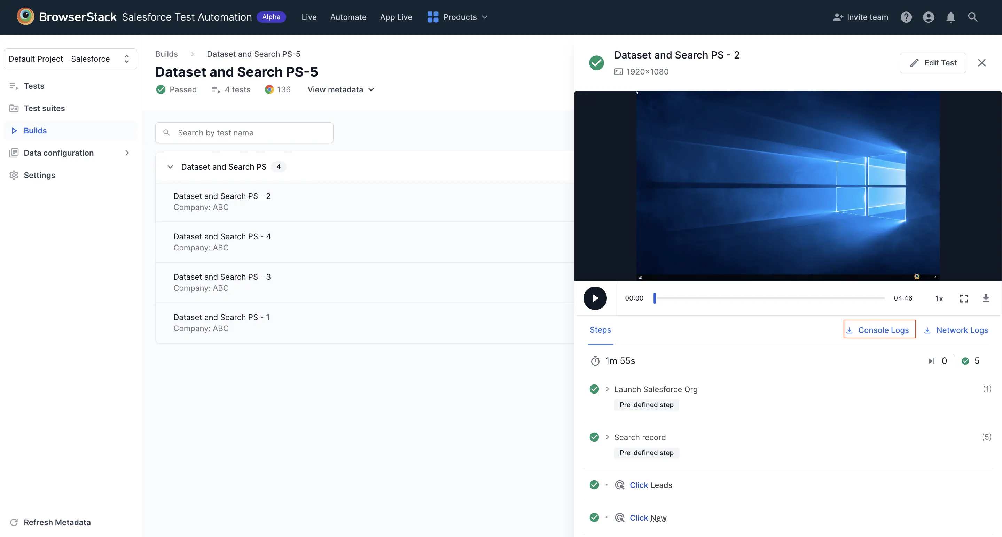The width and height of the screenshot is (1002, 537).
Task: Click the green check on Launch Salesforce Org
Action: point(594,389)
